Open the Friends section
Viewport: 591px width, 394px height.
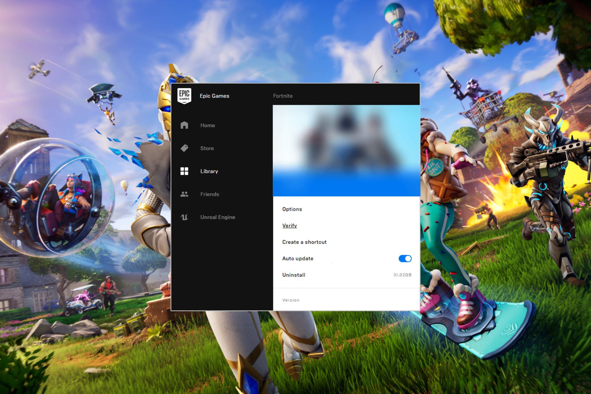click(x=210, y=194)
